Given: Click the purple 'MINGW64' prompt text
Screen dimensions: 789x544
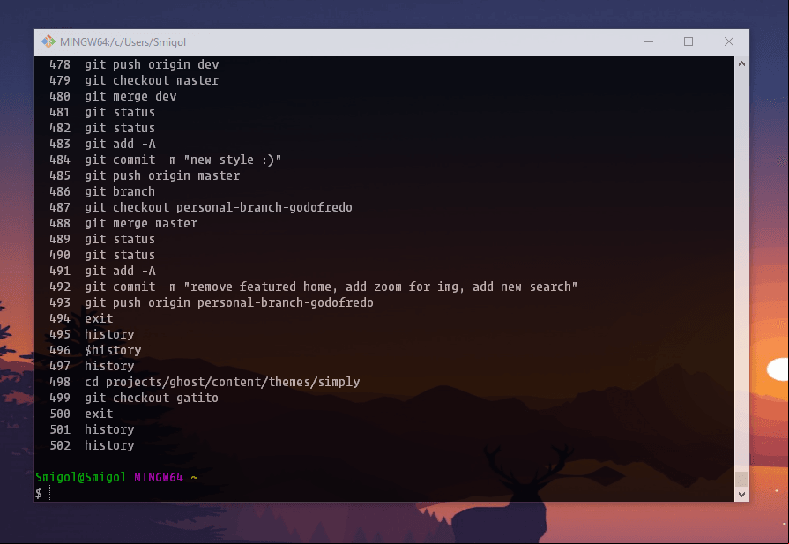Looking at the screenshot, I should (159, 477).
